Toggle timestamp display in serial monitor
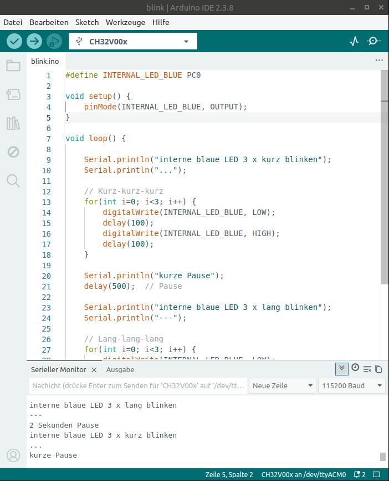 [355, 368]
